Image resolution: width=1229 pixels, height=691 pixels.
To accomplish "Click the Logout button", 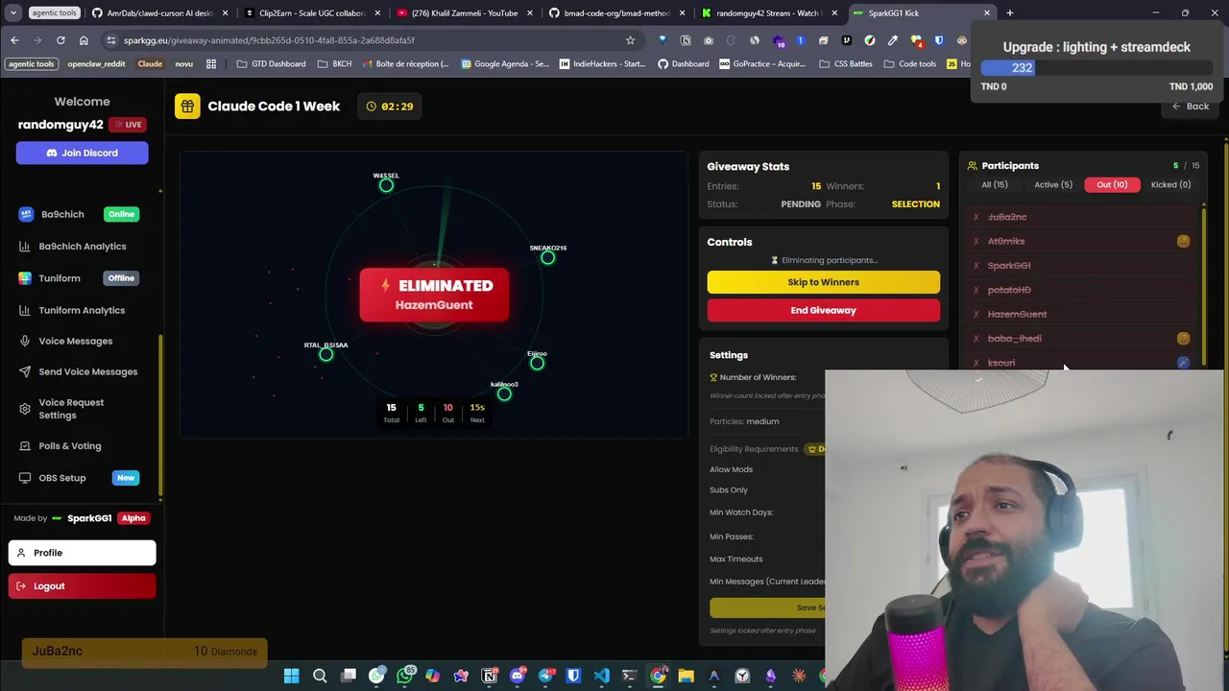I will pyautogui.click(x=82, y=586).
